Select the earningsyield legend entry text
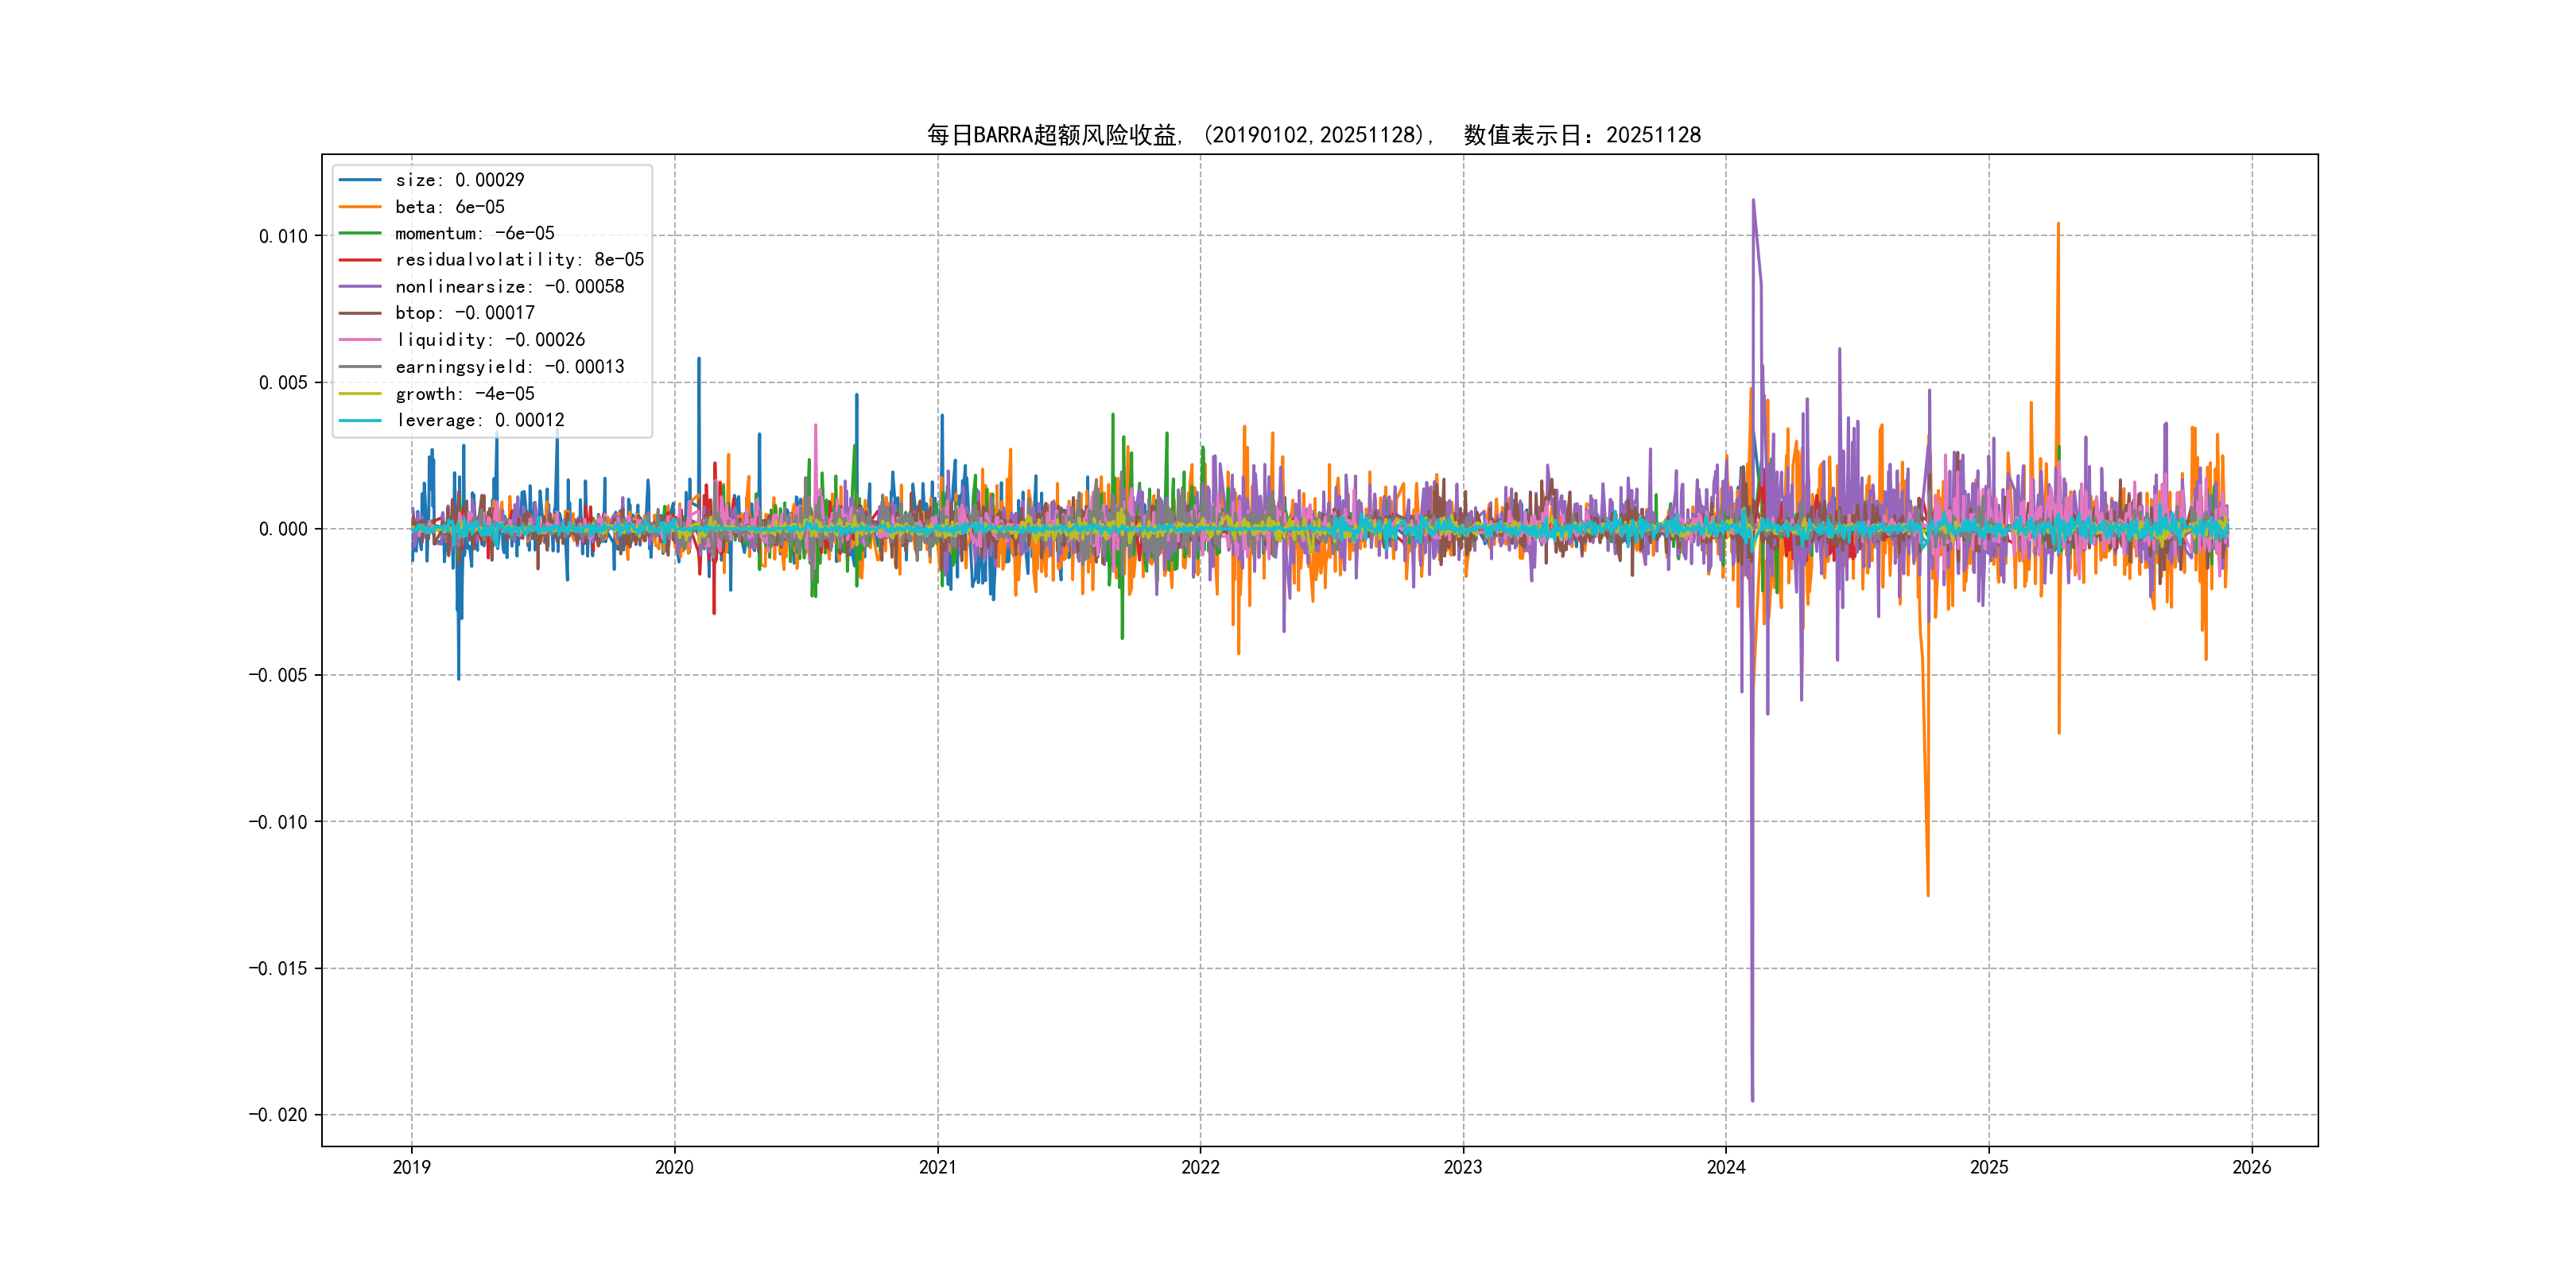Screen dimensions: 2576x1288 pos(509,367)
